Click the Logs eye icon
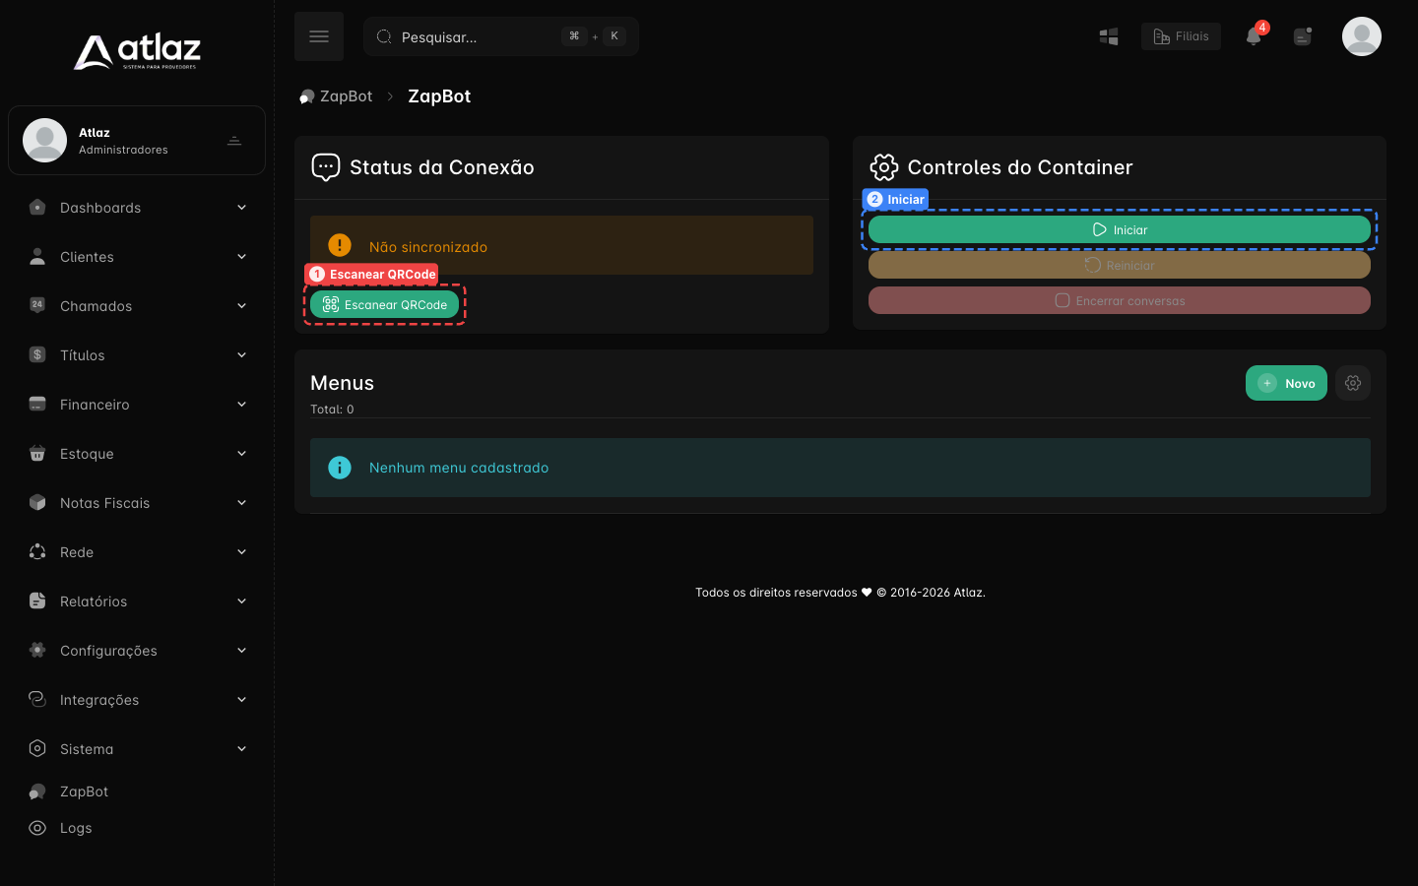The image size is (1418, 886). click(37, 828)
